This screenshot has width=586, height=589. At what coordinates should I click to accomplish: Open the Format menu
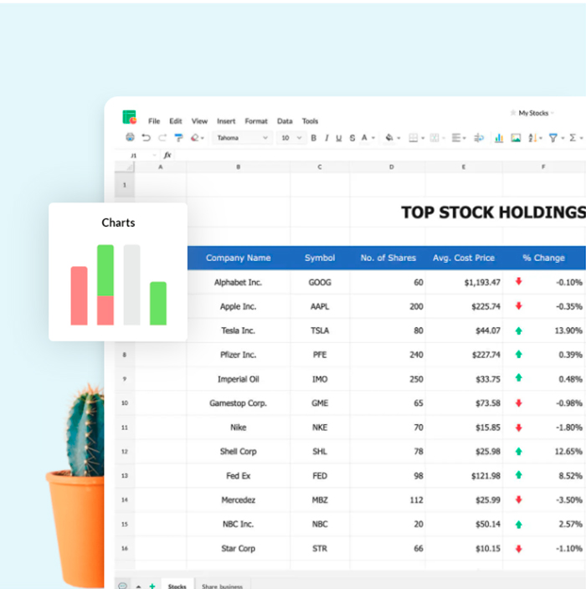point(256,121)
